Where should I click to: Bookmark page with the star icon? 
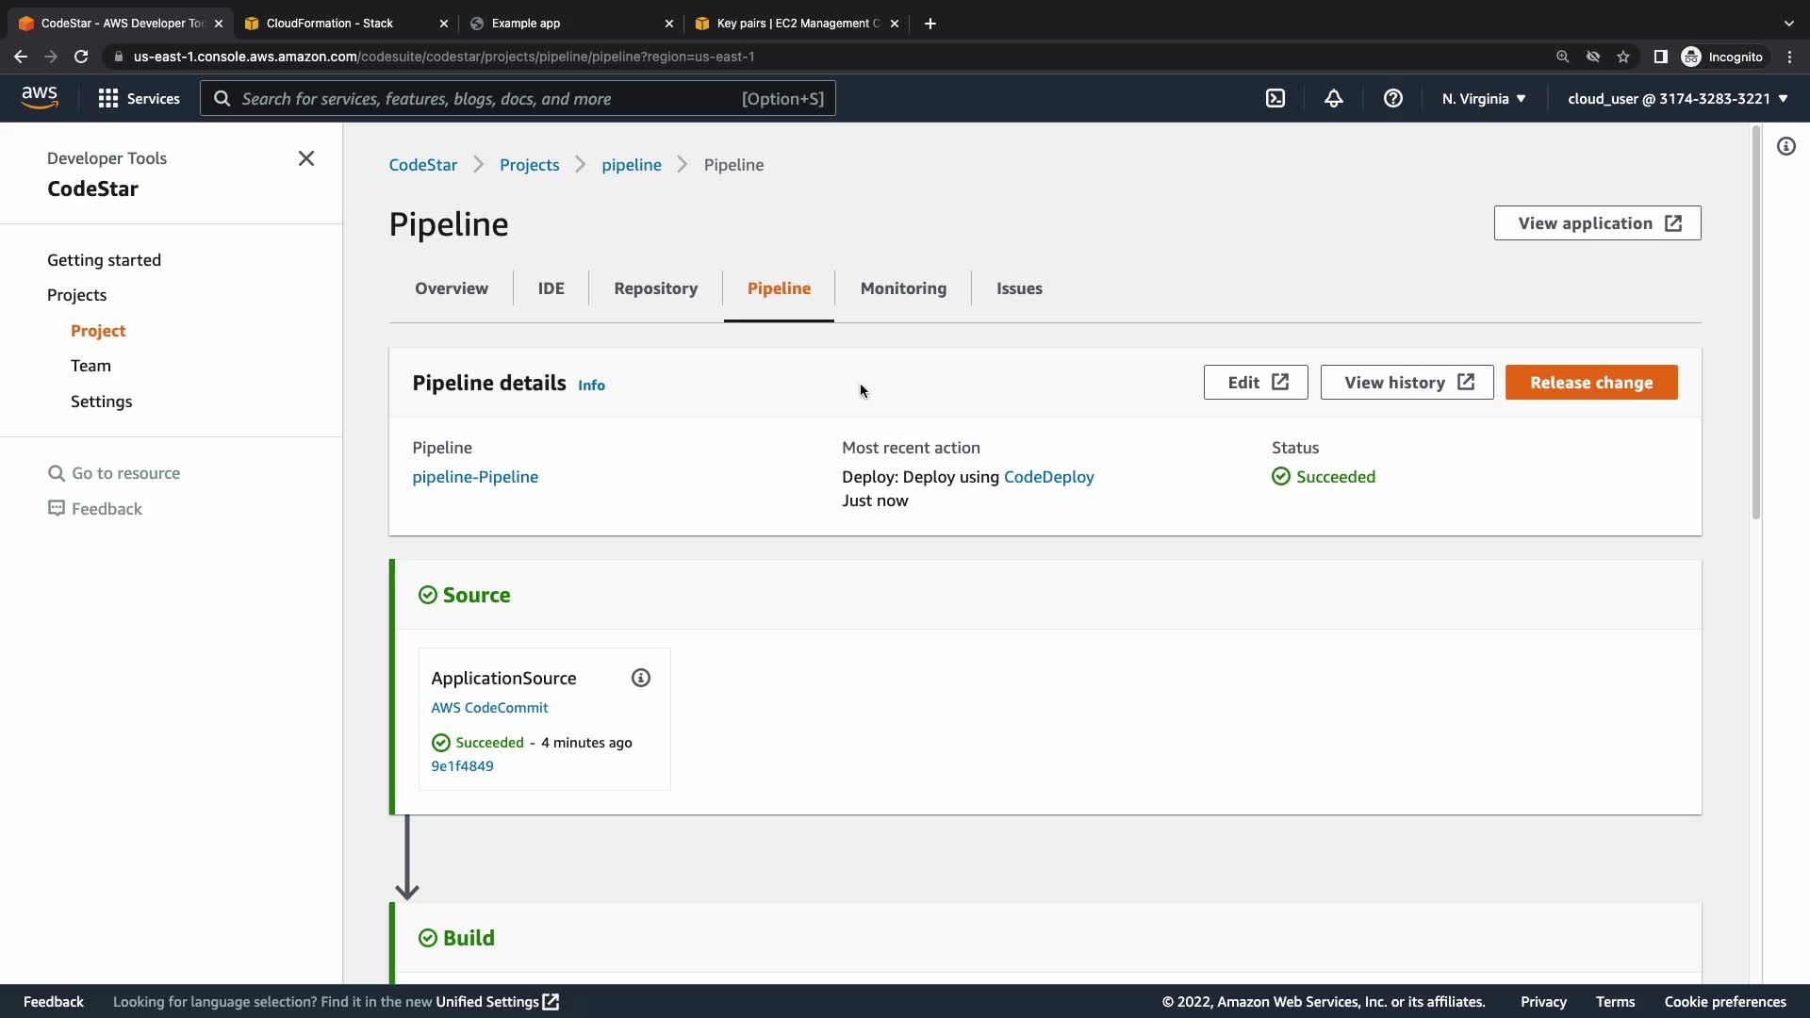coord(1623,57)
